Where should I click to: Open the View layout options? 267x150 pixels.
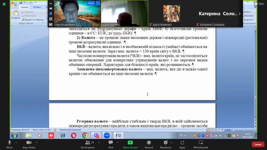coord(259,3)
